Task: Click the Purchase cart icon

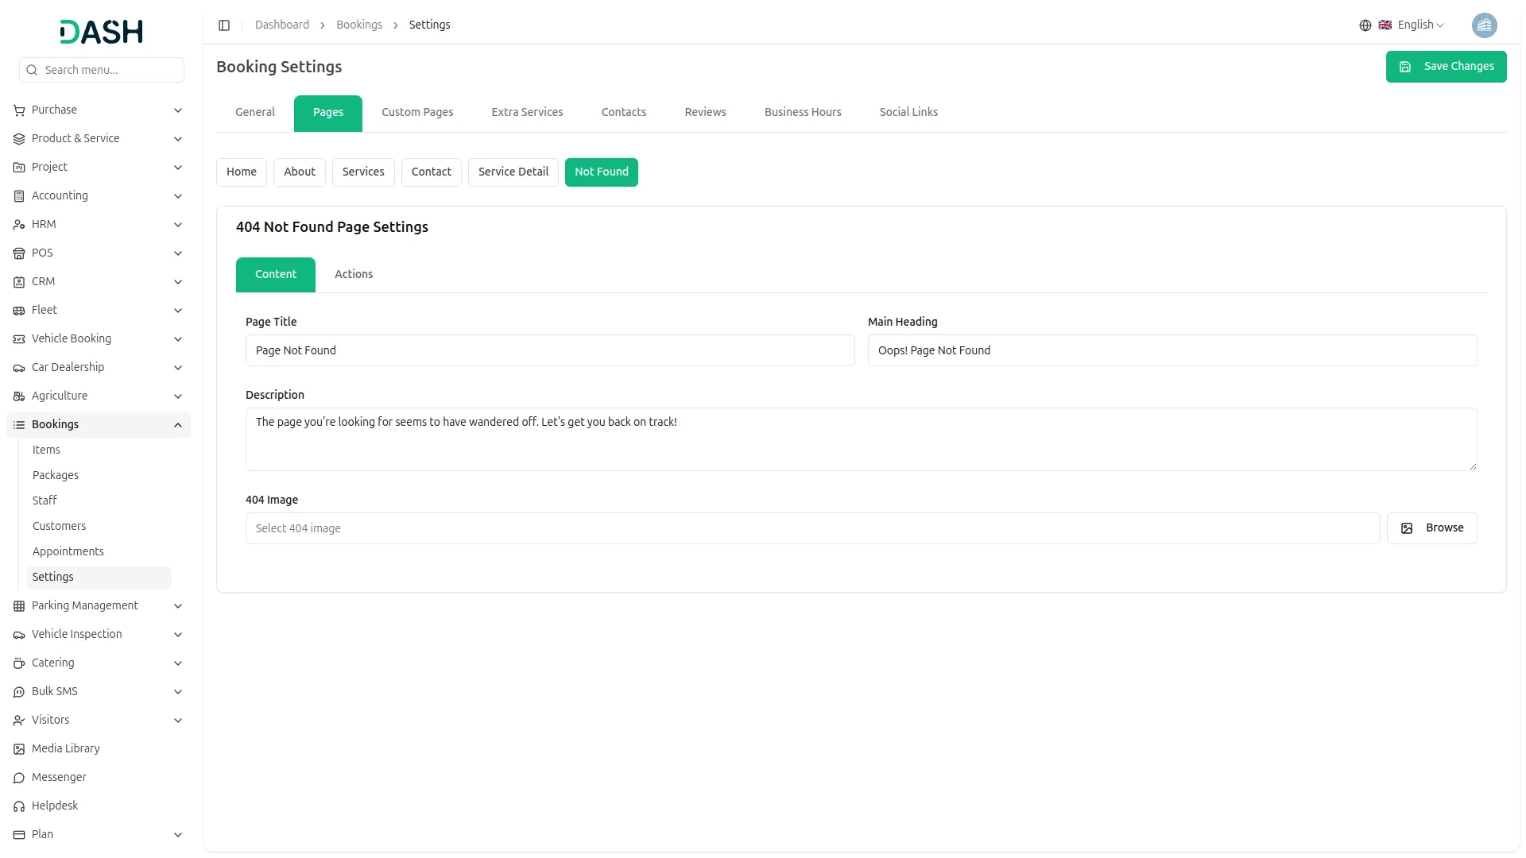Action: [19, 110]
